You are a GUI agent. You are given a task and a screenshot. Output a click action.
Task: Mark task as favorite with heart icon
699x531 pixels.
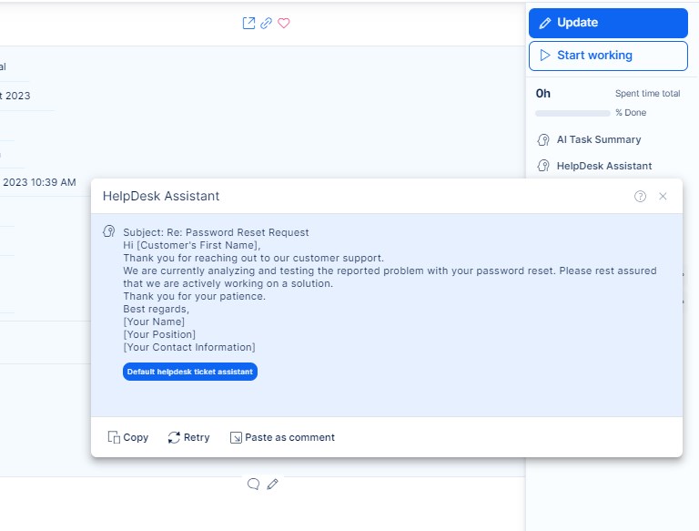pyautogui.click(x=284, y=24)
